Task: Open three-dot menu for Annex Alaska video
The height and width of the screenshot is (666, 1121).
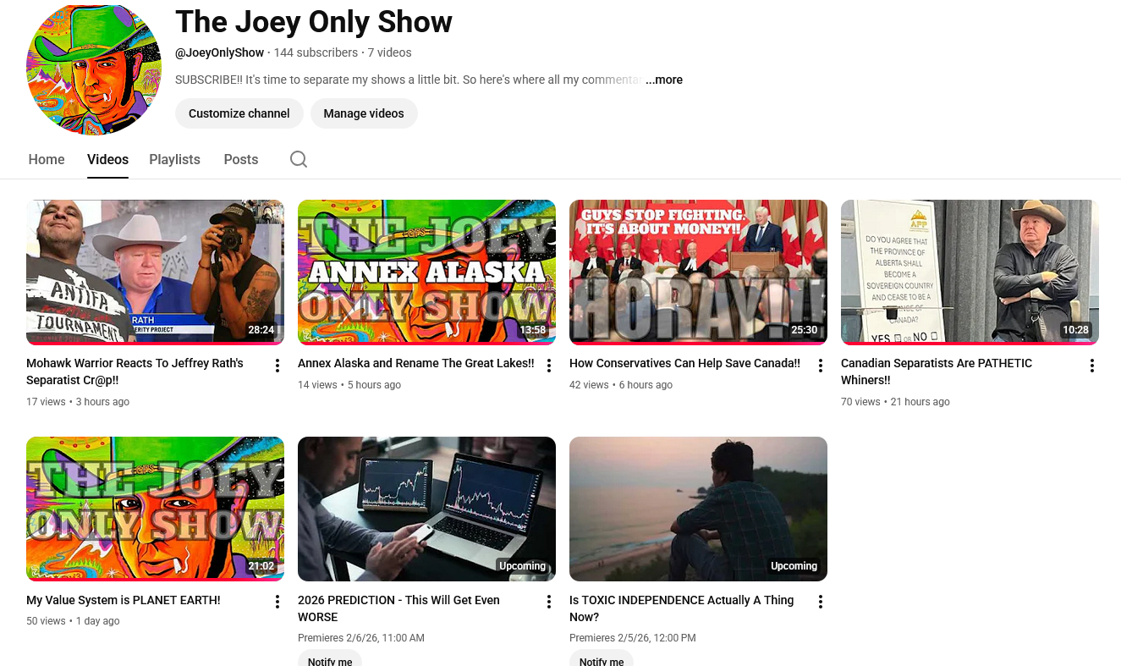Action: (548, 366)
